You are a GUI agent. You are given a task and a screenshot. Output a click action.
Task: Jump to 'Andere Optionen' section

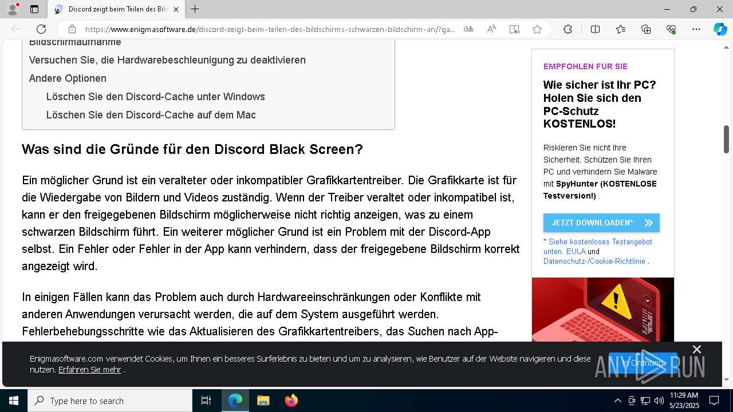pyautogui.click(x=68, y=78)
